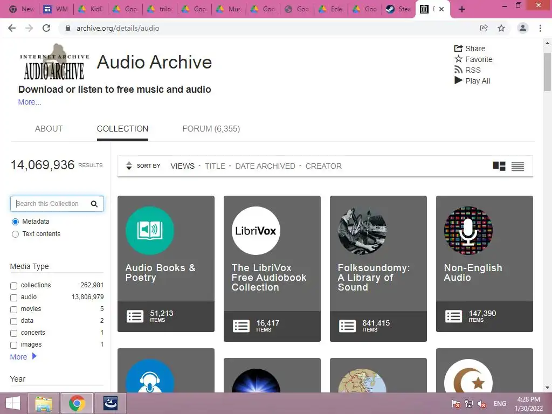Switch to the WM browser tab
This screenshot has height=414, width=552.
pos(56,9)
